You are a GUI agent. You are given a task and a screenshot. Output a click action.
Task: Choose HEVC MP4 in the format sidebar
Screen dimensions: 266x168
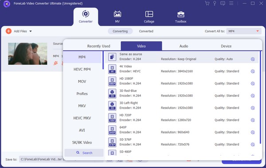click(82, 69)
